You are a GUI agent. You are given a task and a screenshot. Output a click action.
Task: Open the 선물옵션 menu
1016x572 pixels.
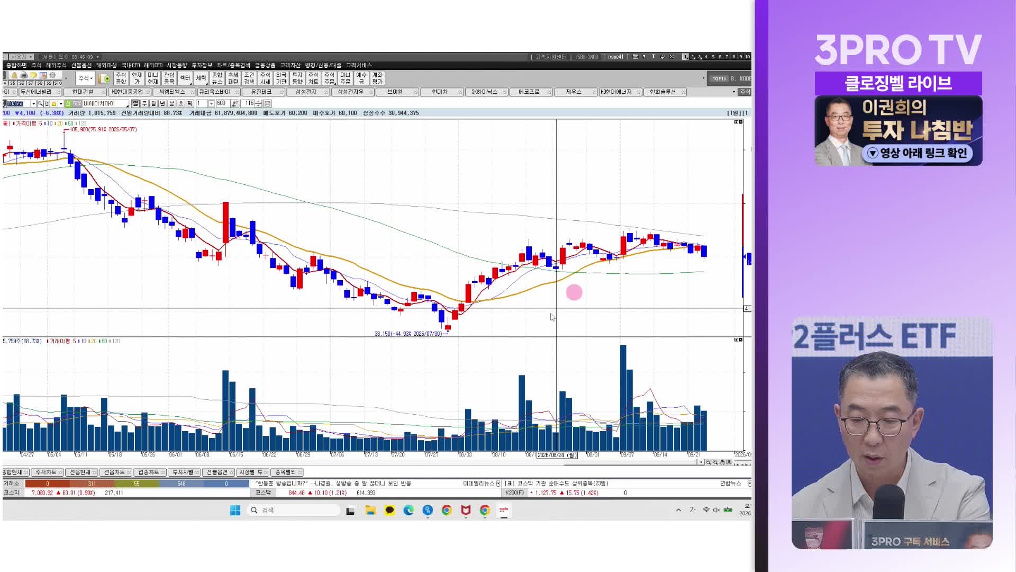(81, 65)
